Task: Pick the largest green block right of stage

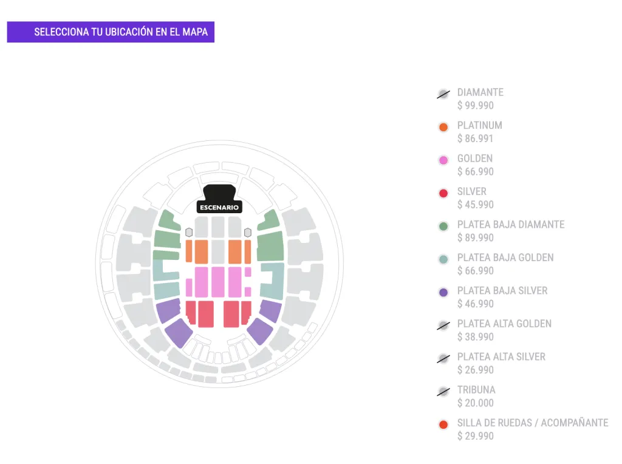Action: [271, 247]
